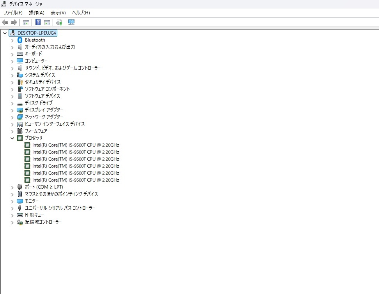Select the キーボード label

34,54
